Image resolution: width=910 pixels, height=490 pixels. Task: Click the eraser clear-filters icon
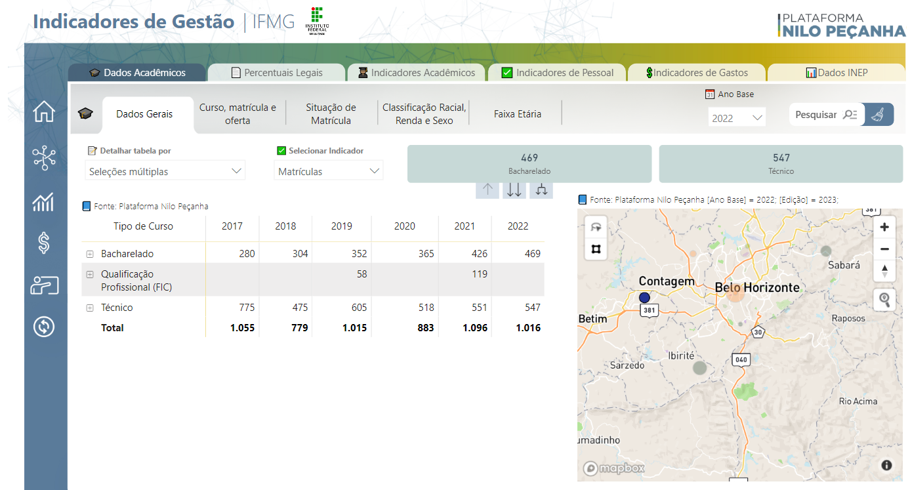click(x=878, y=115)
